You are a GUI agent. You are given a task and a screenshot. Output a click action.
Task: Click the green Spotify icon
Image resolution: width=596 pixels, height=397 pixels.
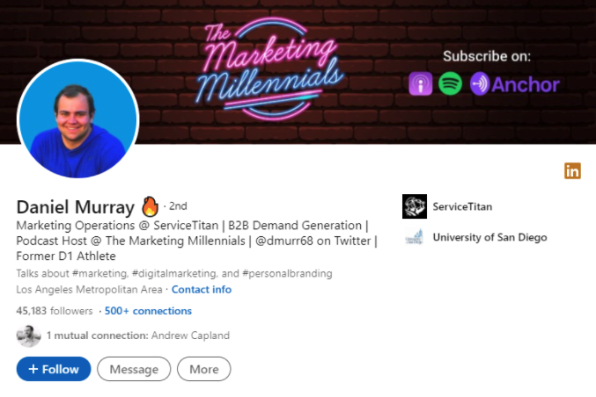click(451, 83)
